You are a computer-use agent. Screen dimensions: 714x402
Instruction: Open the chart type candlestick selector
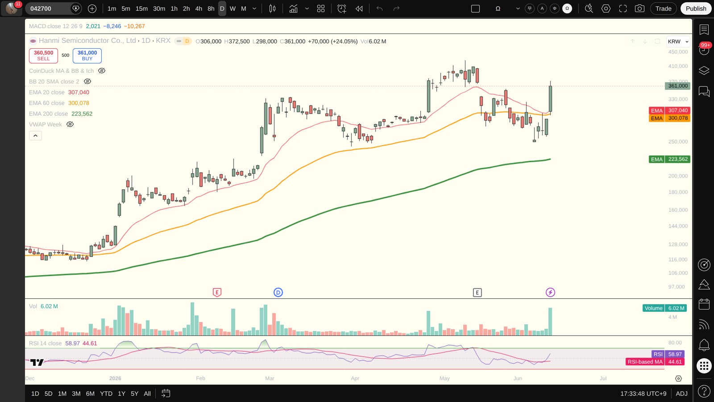pos(272,8)
